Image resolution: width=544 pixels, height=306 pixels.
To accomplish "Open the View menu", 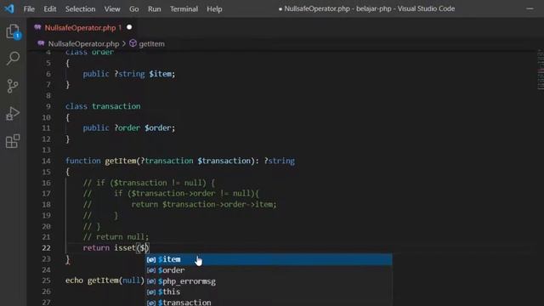I will tap(112, 9).
